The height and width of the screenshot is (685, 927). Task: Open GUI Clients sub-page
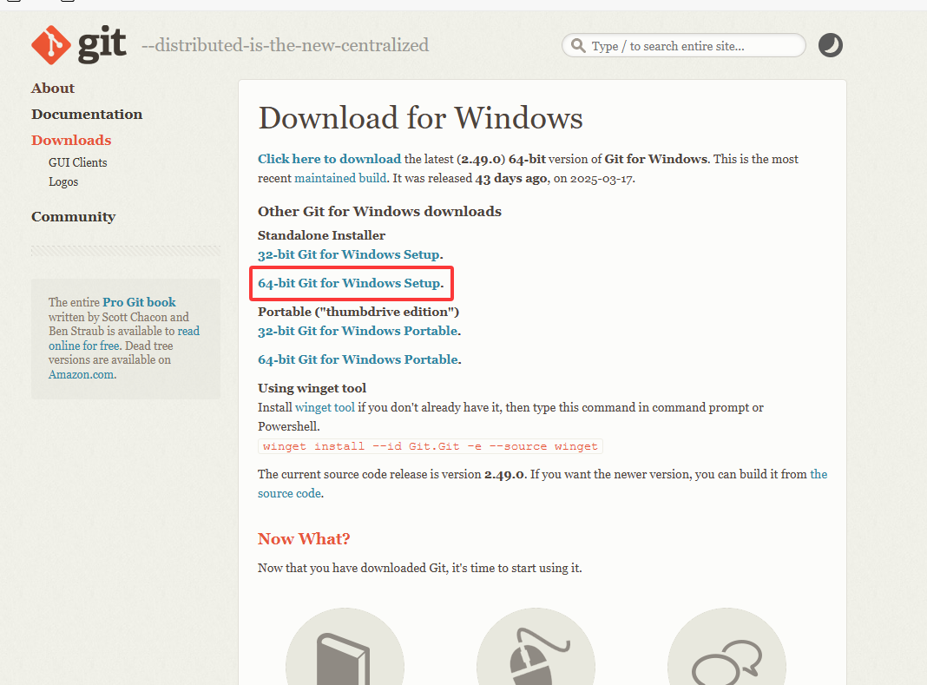click(78, 162)
